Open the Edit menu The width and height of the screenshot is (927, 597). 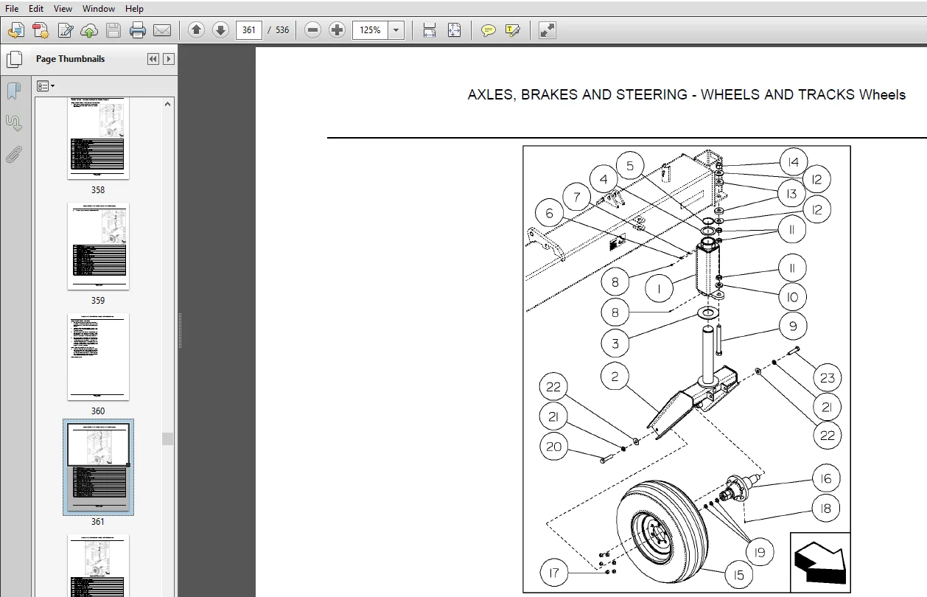(x=36, y=9)
